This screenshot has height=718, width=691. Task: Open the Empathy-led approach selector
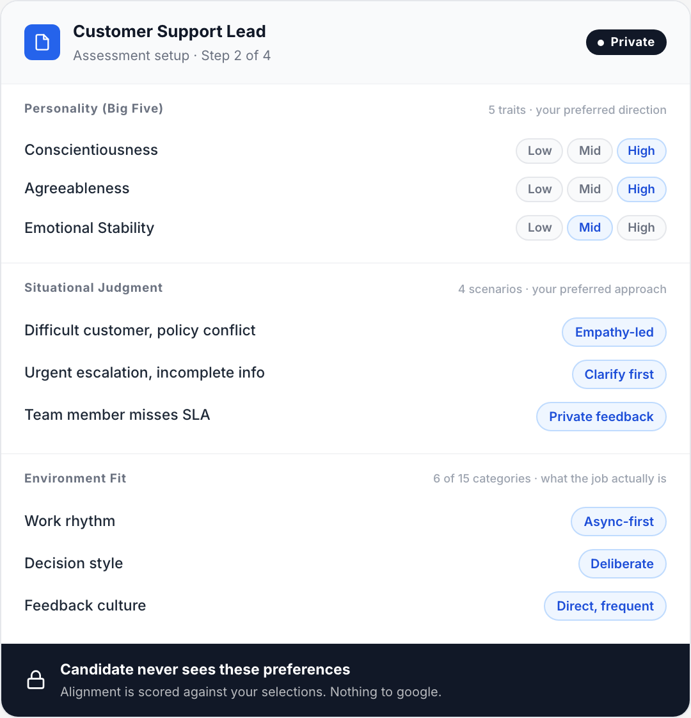[614, 331]
